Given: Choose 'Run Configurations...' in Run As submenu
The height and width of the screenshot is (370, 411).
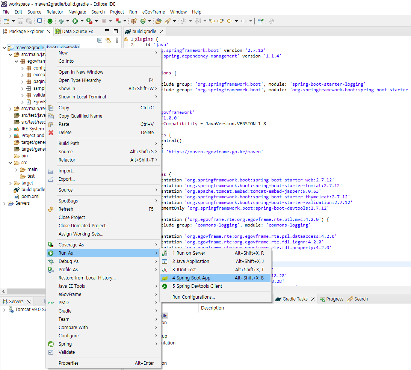Looking at the screenshot, I should click(x=193, y=297).
